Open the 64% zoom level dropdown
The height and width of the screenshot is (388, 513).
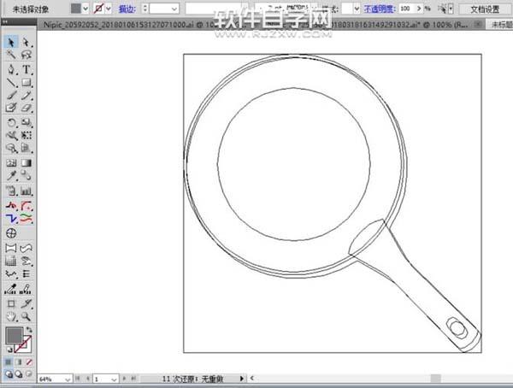point(68,379)
